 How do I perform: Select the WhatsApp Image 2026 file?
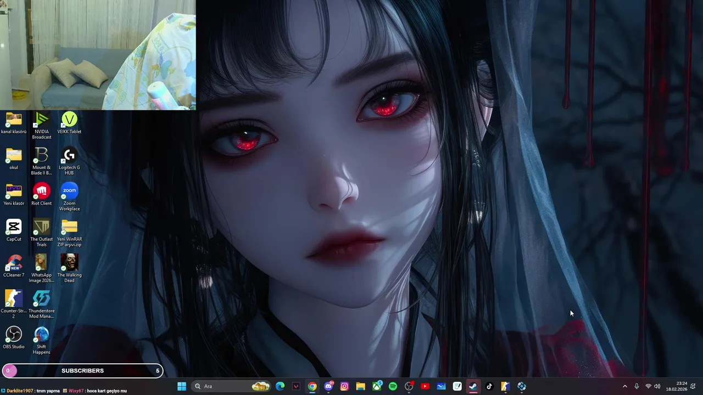(42, 269)
